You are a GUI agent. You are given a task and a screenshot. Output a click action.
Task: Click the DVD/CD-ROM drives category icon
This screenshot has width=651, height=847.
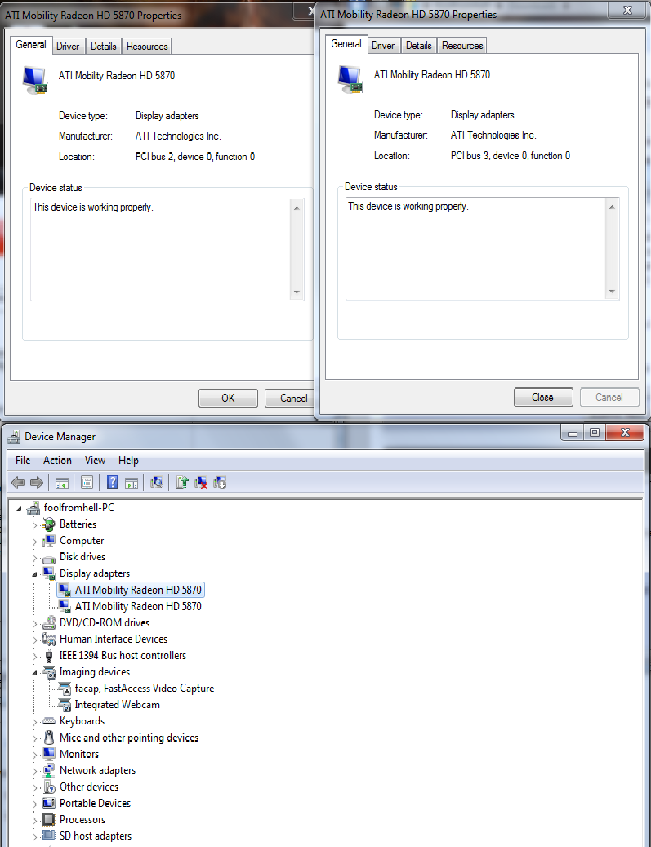click(x=49, y=623)
